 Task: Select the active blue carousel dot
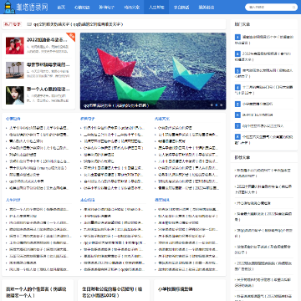(x=217, y=105)
